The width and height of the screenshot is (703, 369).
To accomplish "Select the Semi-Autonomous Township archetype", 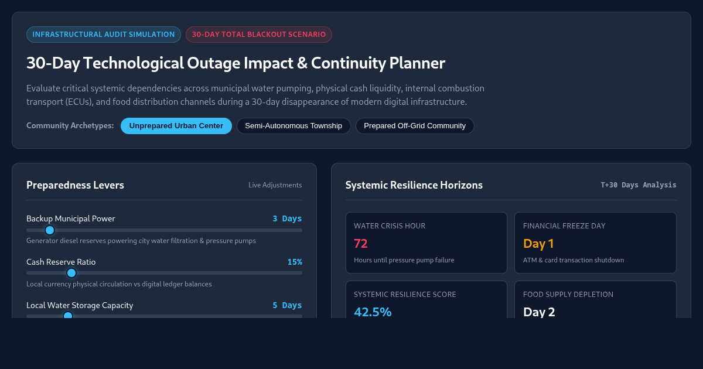I will point(294,126).
